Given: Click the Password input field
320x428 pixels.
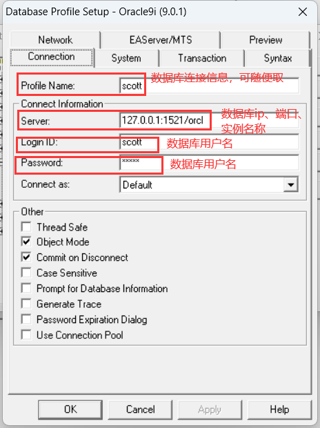Looking at the screenshot, I should tap(209, 163).
